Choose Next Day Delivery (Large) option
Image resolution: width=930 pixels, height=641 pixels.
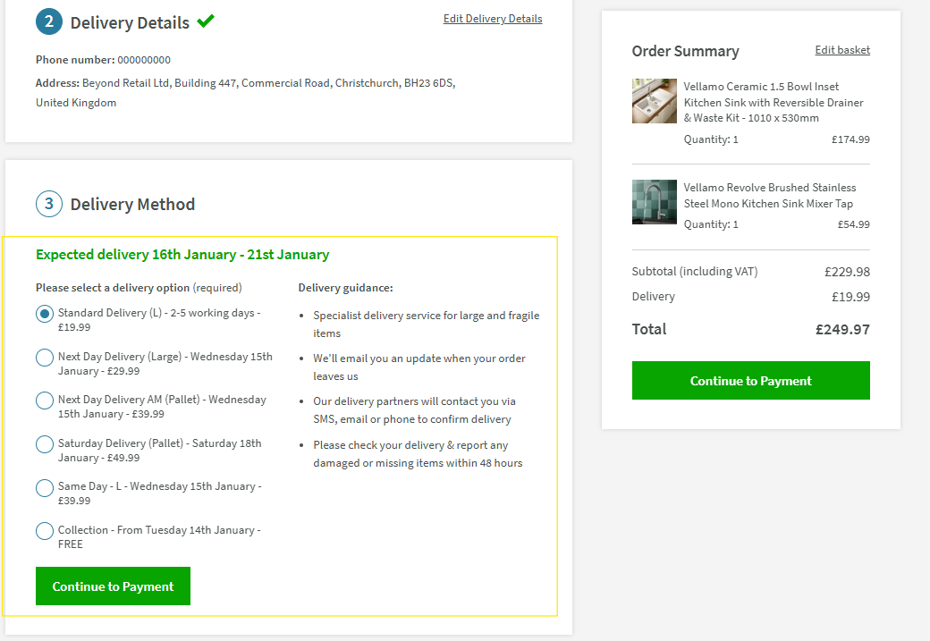coord(45,358)
